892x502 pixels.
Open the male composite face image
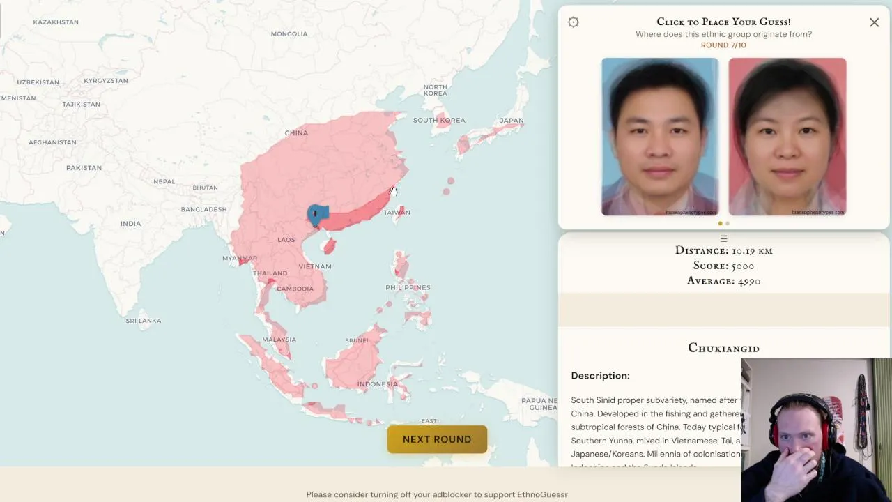click(660, 137)
